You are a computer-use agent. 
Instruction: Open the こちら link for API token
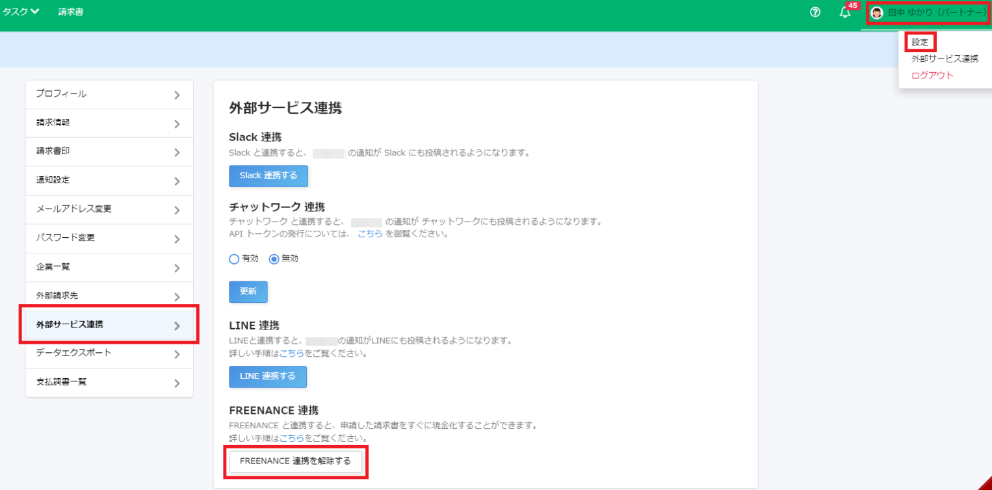pyautogui.click(x=369, y=233)
